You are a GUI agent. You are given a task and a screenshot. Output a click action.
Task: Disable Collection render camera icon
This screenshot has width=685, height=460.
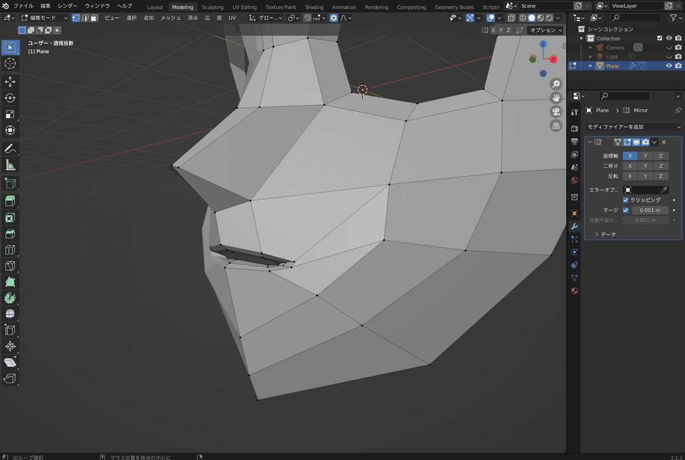[678, 38]
